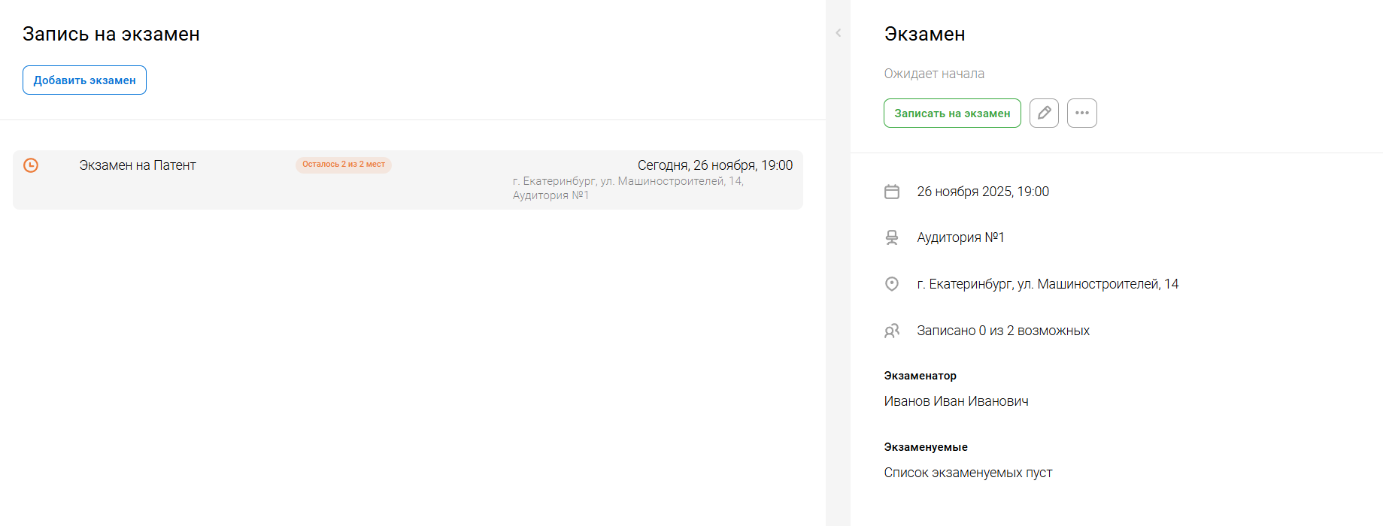Click the Записано 0 из 2 возможных text
Viewport: 1383px width, 526px height.
pyautogui.click(x=1002, y=331)
